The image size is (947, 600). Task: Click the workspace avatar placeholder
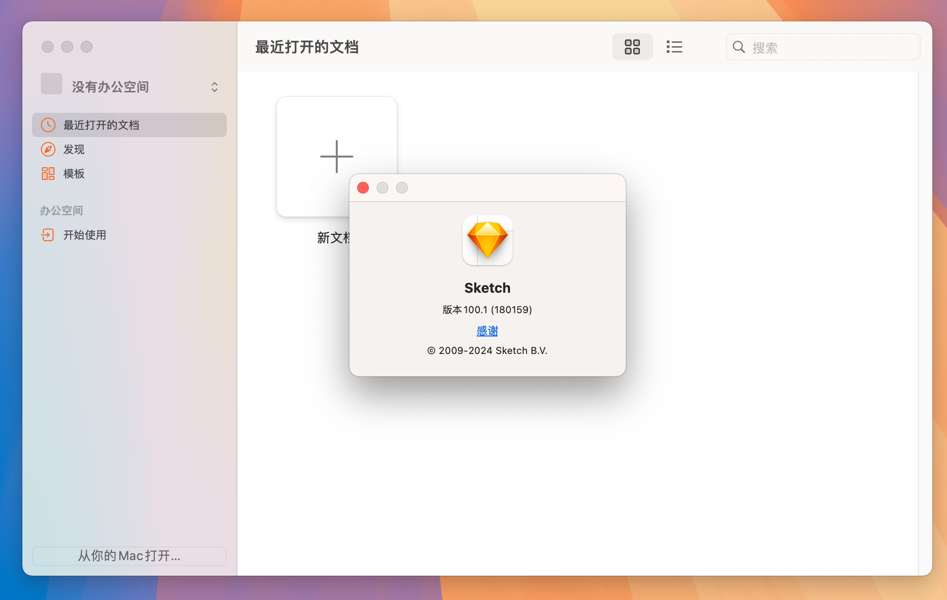click(x=52, y=84)
